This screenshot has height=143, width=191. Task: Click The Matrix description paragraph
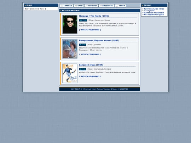tap(108, 25)
